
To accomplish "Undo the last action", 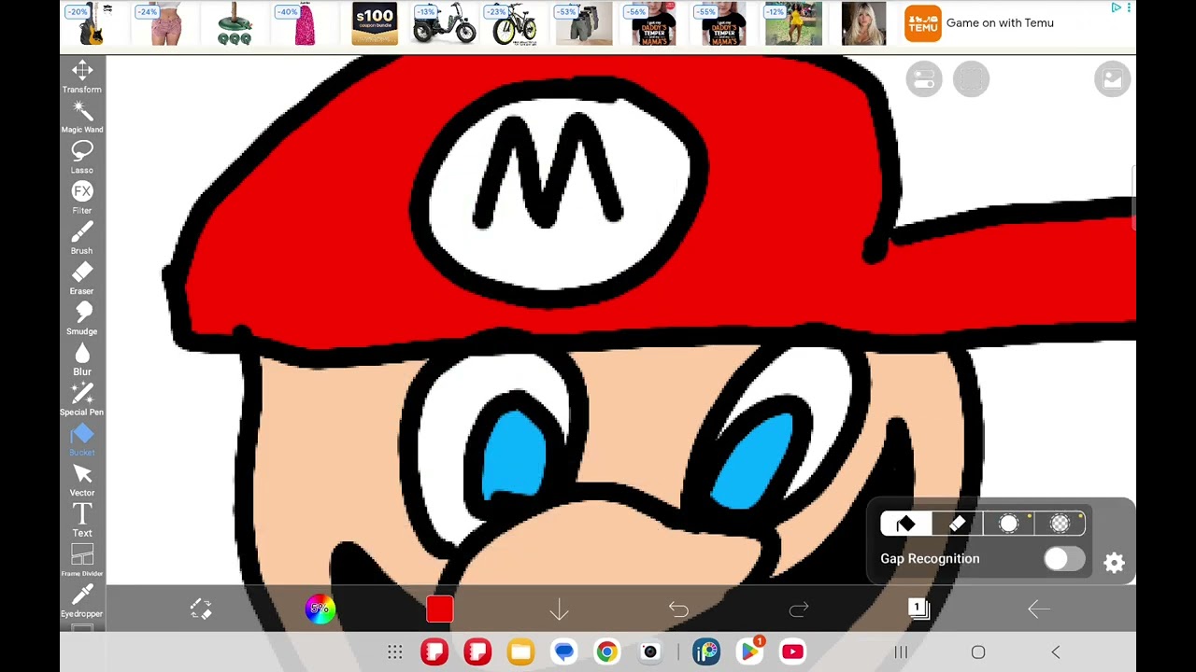I will pyautogui.click(x=678, y=609).
